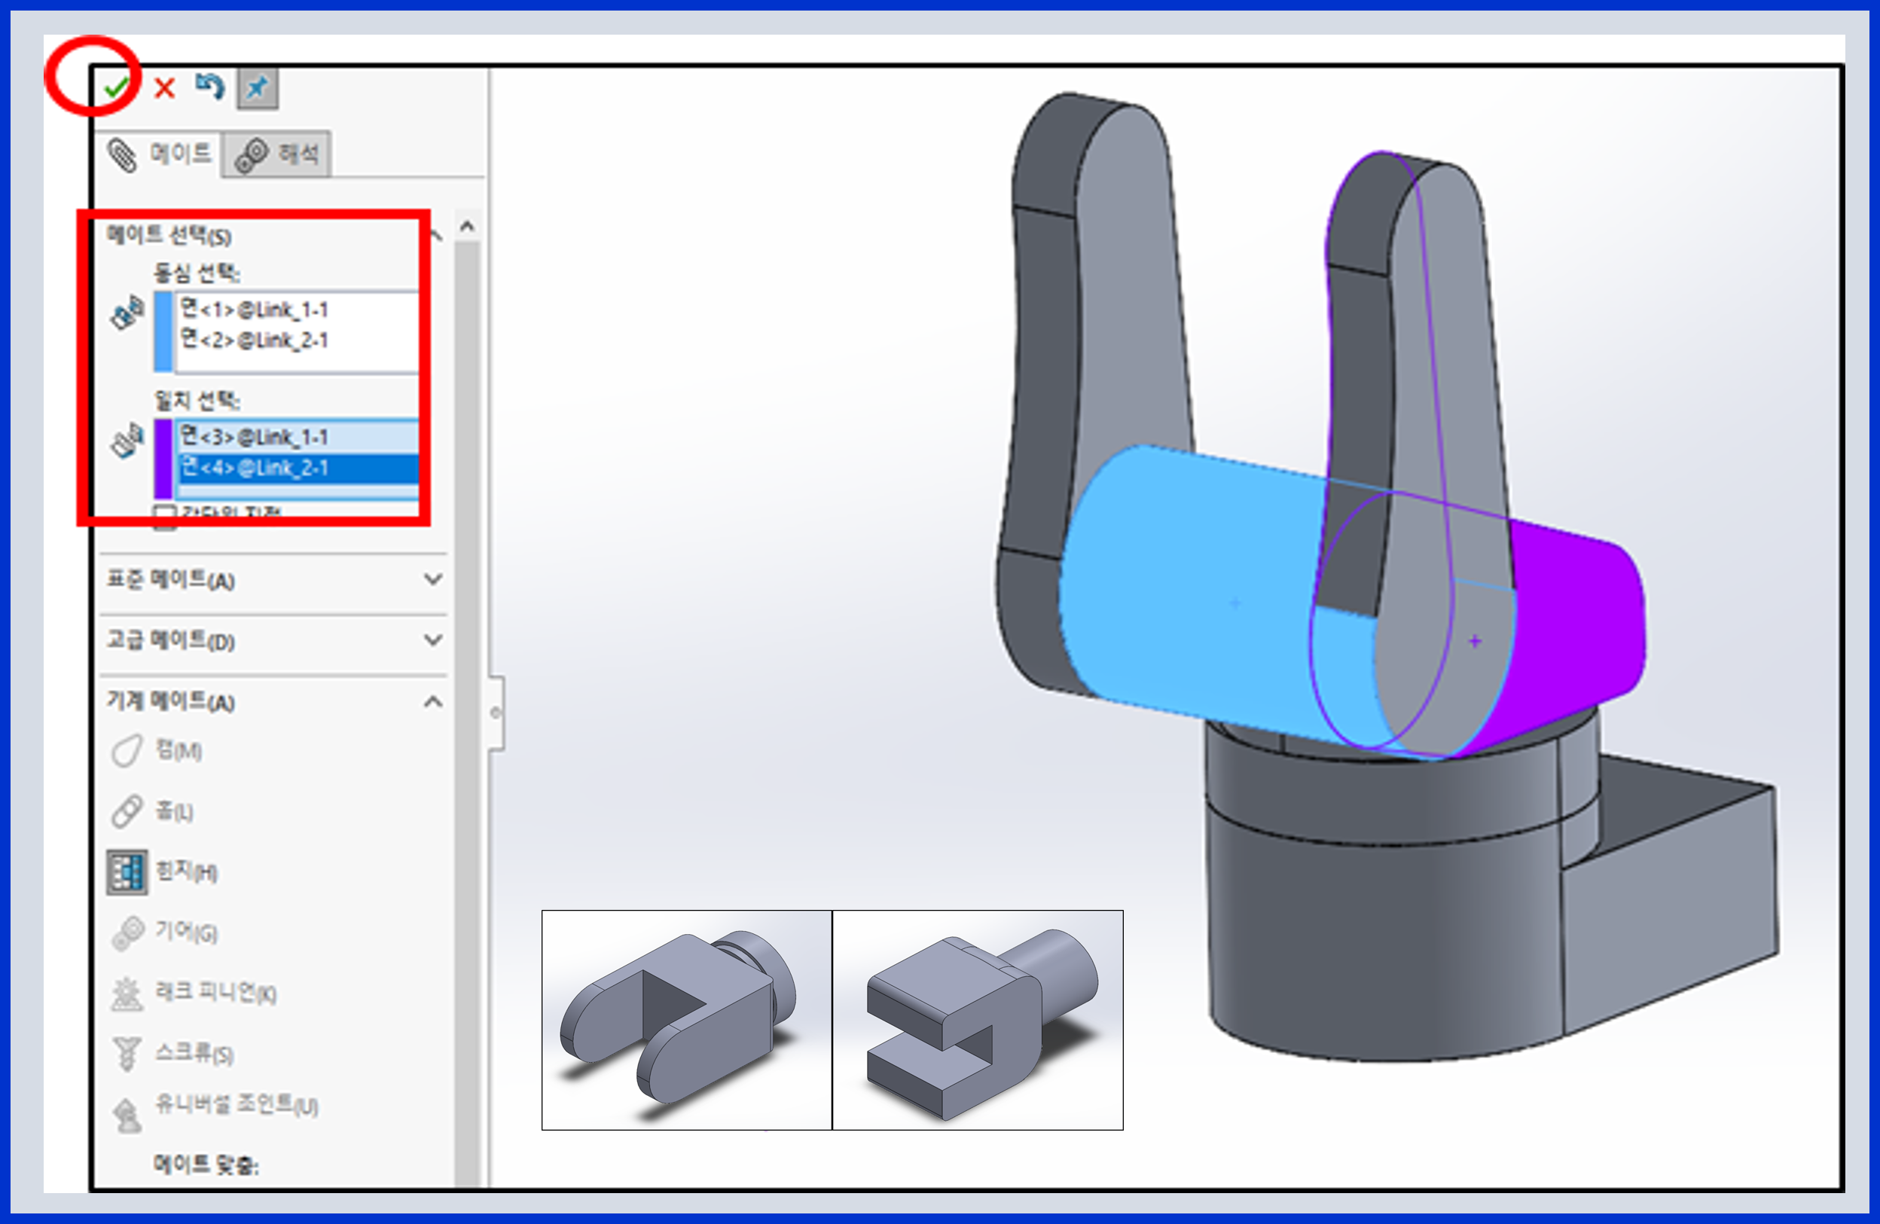Select 면<3>@Link_1-1 in coincident list
1880x1224 pixels.
tap(255, 437)
